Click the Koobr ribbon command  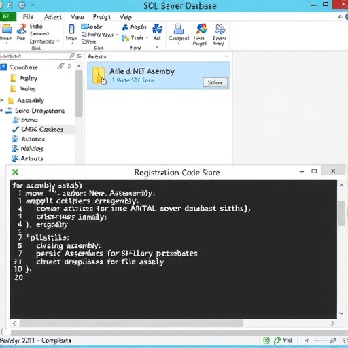pos(92,27)
